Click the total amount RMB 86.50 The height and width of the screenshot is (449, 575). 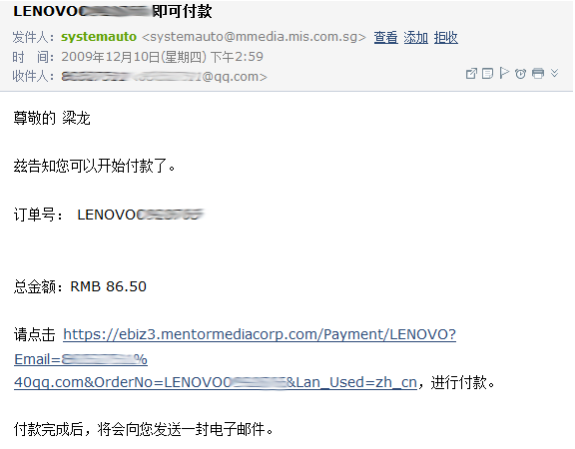108,286
